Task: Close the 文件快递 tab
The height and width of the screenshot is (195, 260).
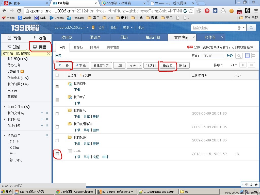Action: click(193, 37)
